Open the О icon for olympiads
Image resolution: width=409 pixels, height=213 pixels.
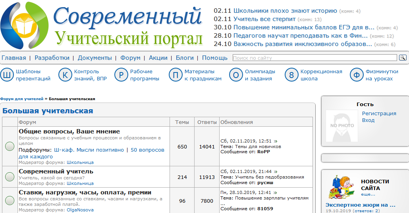click(236, 75)
